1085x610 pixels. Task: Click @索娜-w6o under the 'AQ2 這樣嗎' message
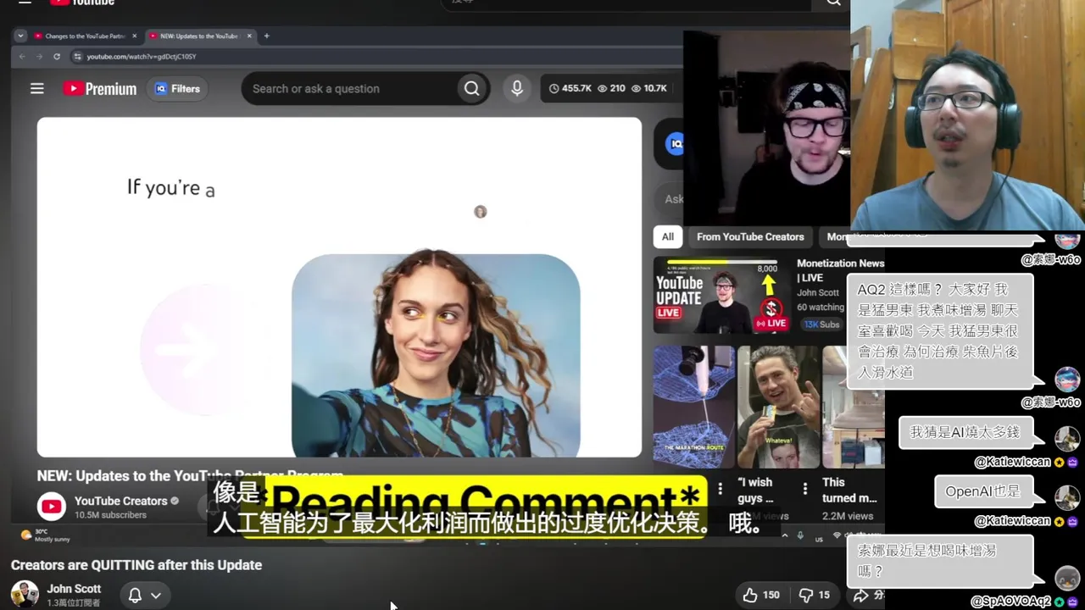[1050, 402]
